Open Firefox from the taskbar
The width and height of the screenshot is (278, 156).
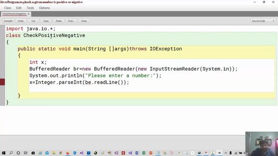[x=68, y=153]
